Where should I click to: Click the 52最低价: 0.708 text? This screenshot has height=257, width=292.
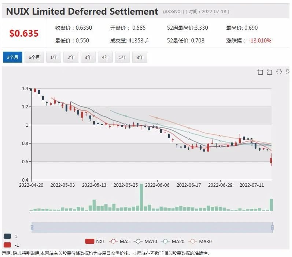click(x=186, y=40)
